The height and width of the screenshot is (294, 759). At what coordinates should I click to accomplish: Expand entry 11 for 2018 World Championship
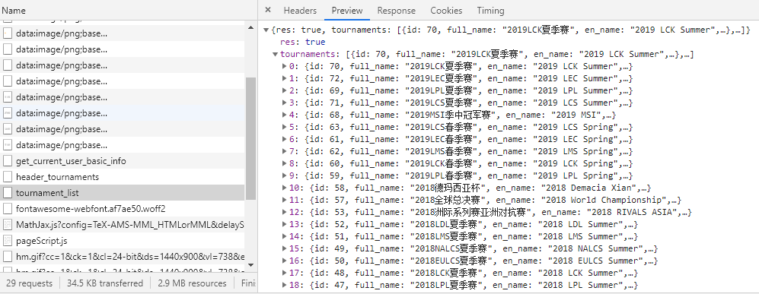click(285, 200)
